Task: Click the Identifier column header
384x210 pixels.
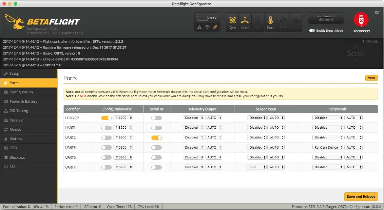Action: [77, 109]
